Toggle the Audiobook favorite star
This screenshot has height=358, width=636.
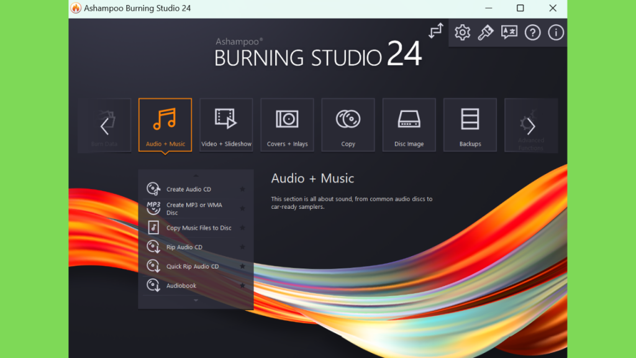tap(243, 285)
